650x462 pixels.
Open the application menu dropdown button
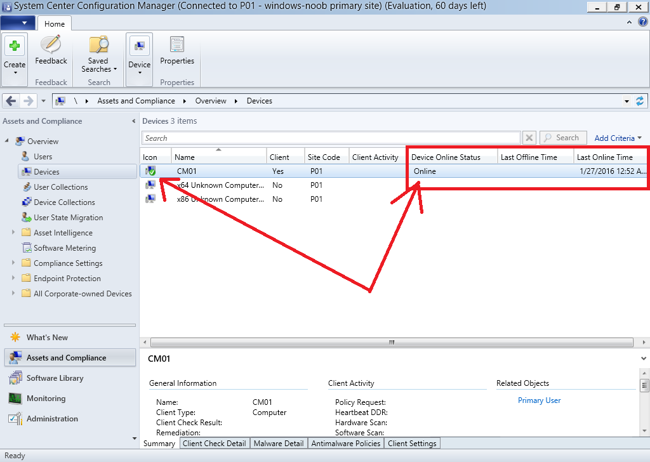coord(18,23)
